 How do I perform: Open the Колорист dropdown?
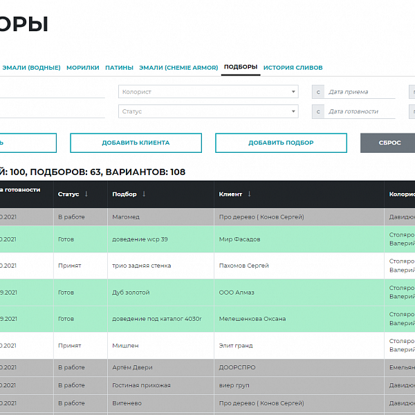pyautogui.click(x=208, y=91)
